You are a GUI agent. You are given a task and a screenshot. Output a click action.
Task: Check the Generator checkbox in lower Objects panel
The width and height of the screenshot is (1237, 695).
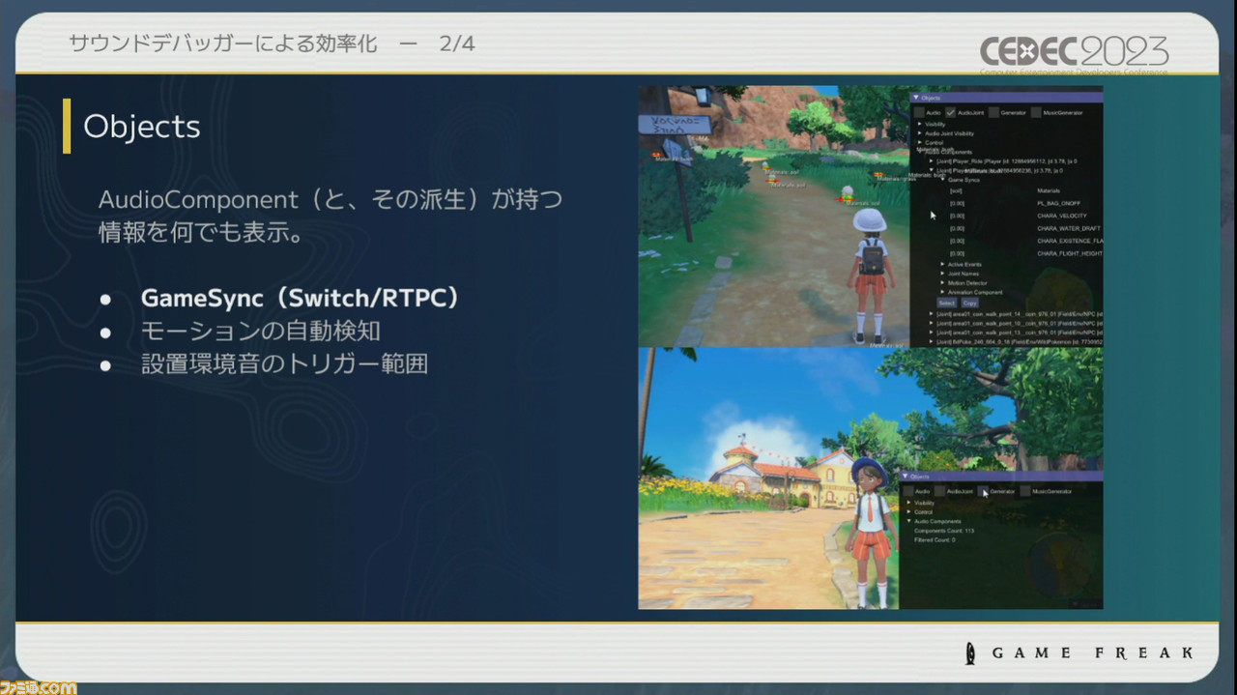[x=984, y=491]
